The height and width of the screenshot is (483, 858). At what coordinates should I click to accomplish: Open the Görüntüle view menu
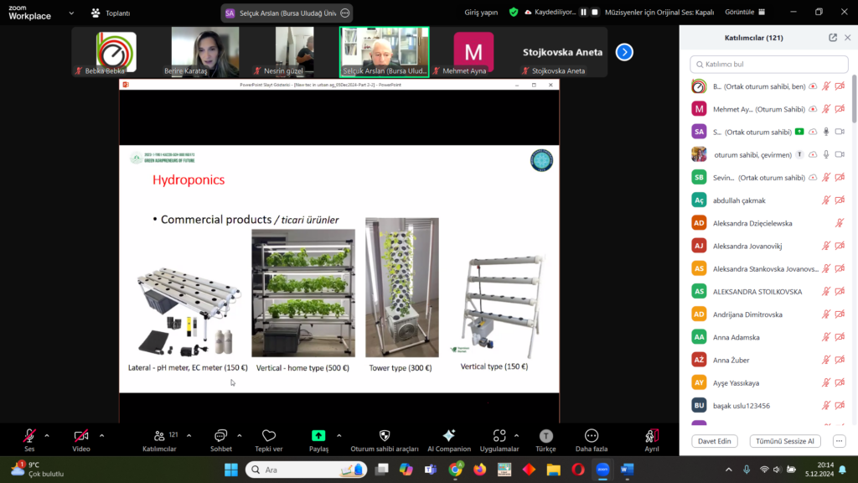click(x=744, y=13)
